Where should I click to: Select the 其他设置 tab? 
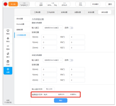104,12
